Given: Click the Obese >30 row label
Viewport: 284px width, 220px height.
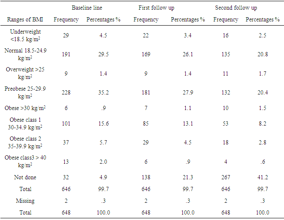Looking at the screenshot, I should (25, 108).
